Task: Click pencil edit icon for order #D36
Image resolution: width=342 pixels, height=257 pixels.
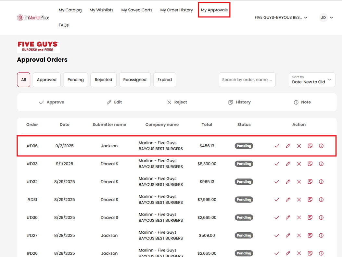Action: (288, 146)
